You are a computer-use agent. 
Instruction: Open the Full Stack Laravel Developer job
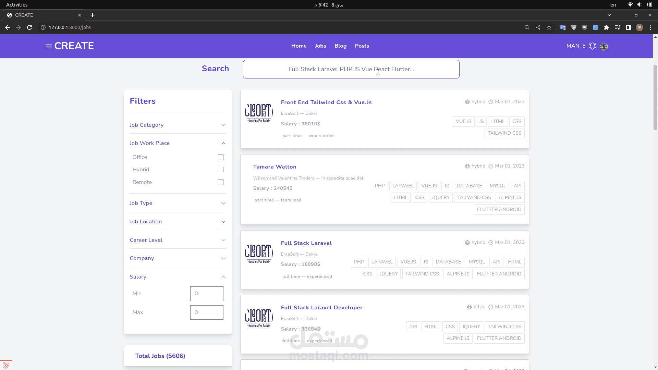coord(321,308)
